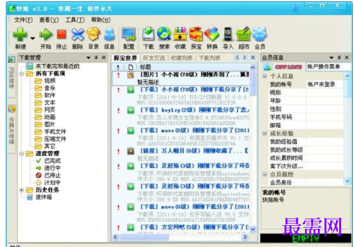Open the 收藏 toolbar icon
Screen dimensions: 354x247
pos(180,34)
